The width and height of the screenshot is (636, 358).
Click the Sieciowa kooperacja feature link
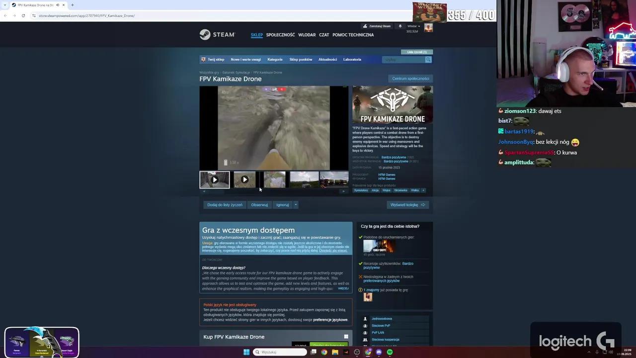[385, 340]
